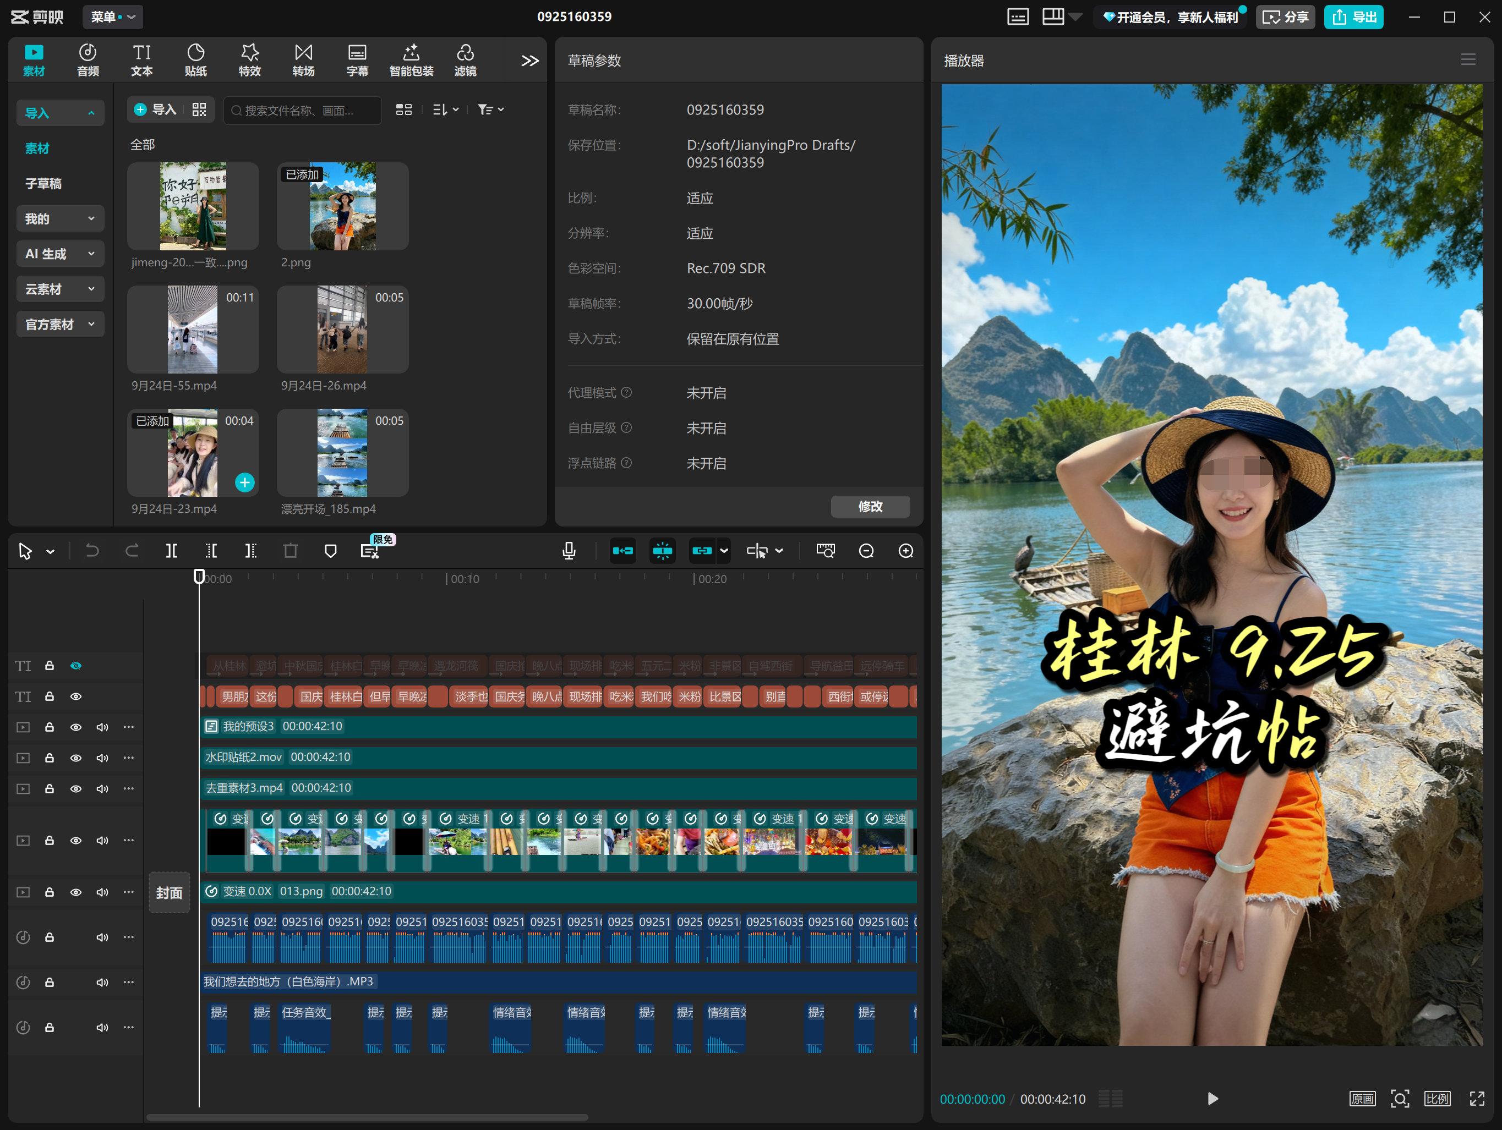The width and height of the screenshot is (1502, 1130).
Task: Switch to the 转场 tab
Action: click(x=303, y=60)
